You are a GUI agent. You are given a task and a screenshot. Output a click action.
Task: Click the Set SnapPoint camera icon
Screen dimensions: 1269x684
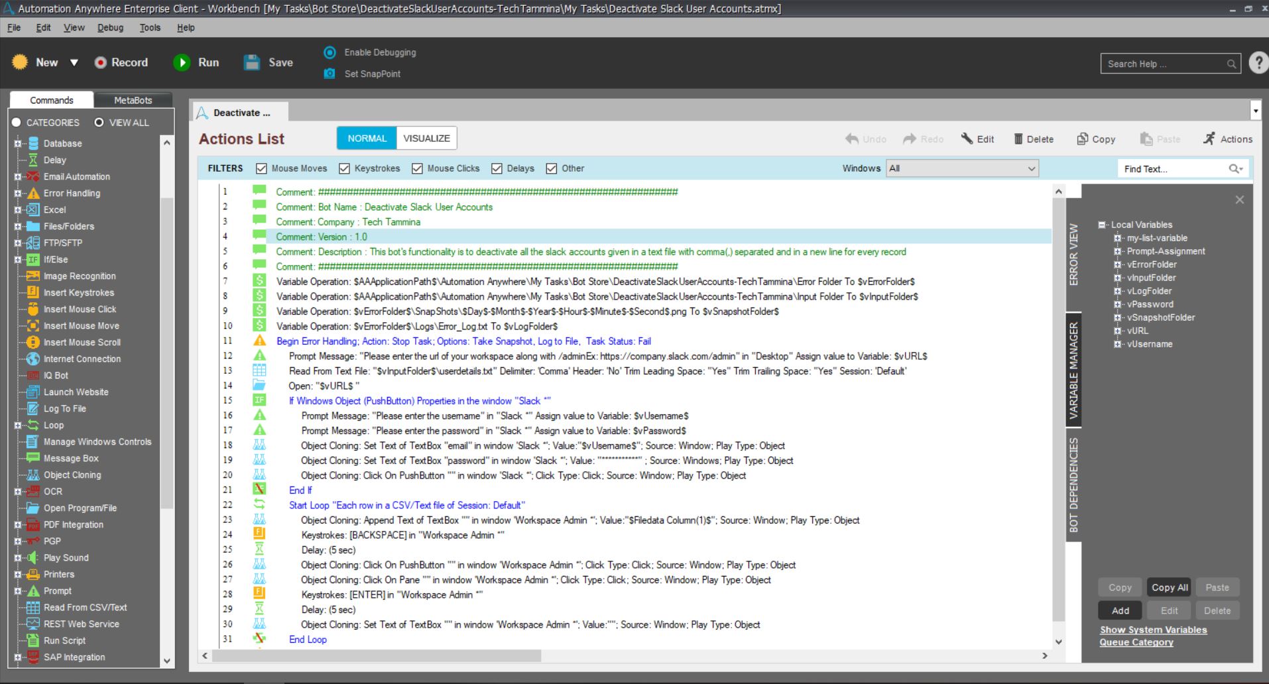pyautogui.click(x=330, y=74)
